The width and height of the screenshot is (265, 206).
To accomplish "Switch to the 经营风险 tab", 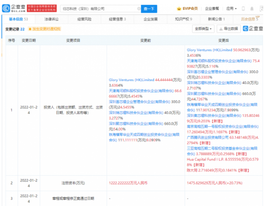I will pyautogui.click(x=84, y=19).
